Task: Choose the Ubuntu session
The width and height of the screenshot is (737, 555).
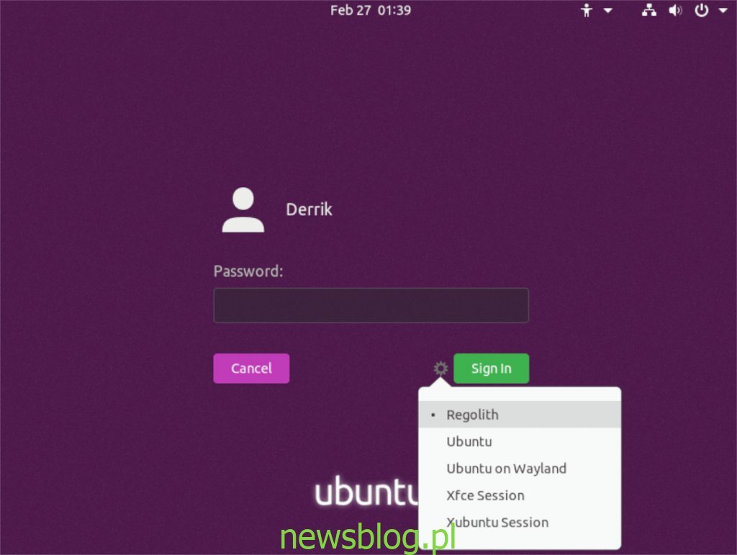Action: (x=520, y=441)
